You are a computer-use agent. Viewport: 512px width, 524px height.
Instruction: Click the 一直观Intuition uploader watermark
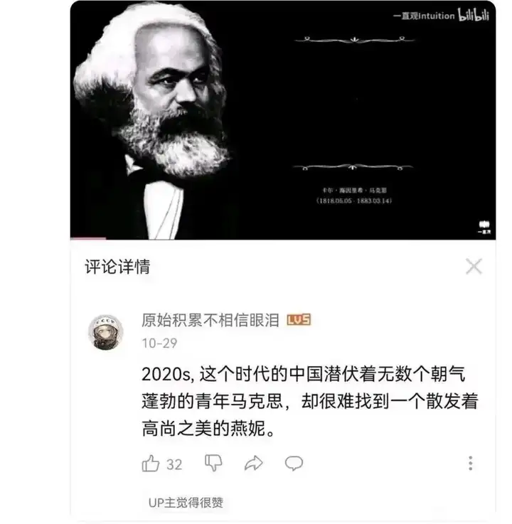[424, 16]
